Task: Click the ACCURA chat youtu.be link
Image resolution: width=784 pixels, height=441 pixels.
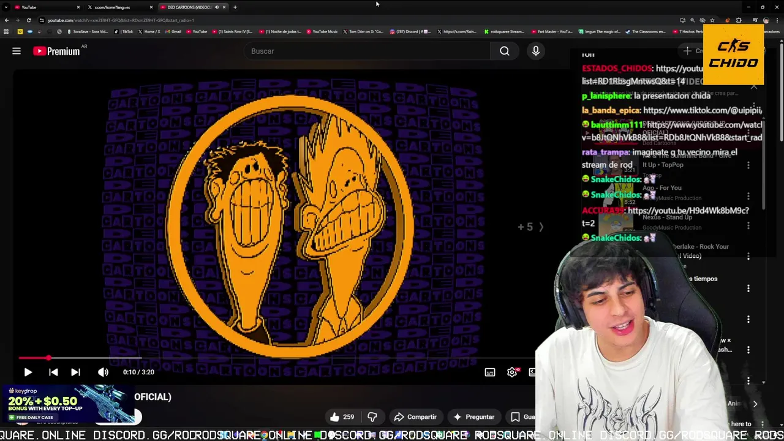Action: [688, 211]
